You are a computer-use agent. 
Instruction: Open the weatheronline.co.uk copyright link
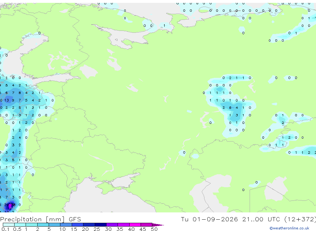point(289,228)
